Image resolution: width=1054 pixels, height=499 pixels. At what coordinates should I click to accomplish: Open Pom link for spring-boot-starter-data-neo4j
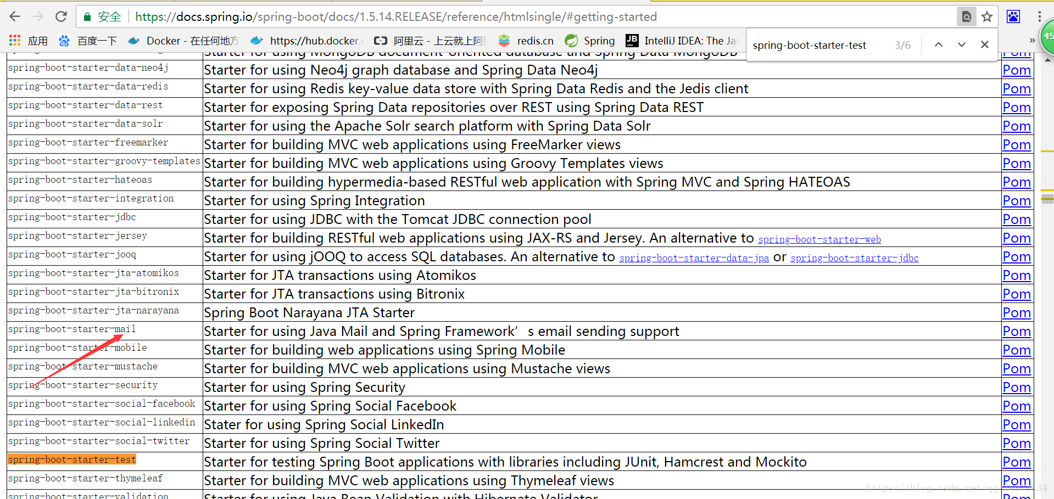(1017, 70)
